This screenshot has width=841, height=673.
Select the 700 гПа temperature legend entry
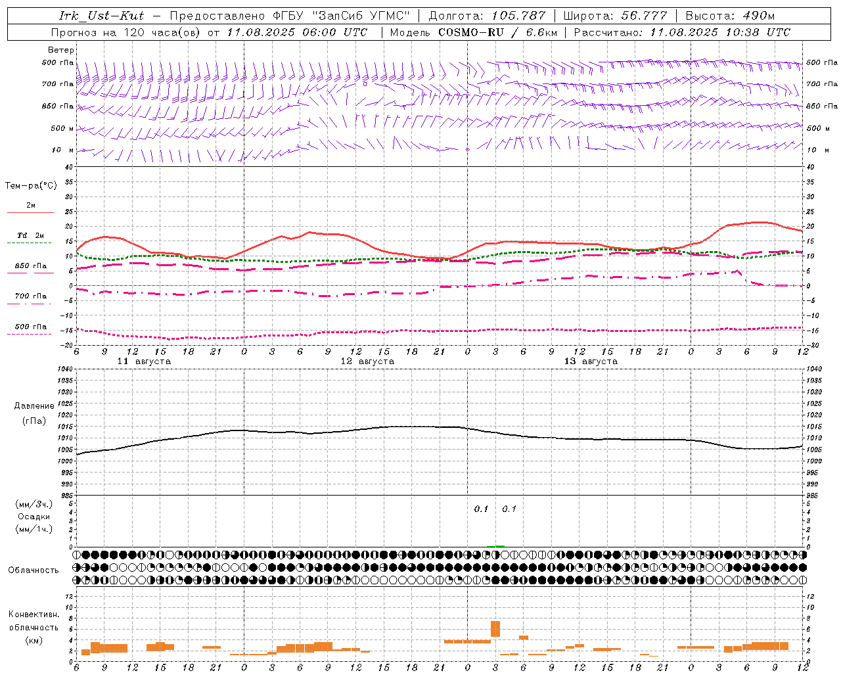pyautogui.click(x=30, y=299)
